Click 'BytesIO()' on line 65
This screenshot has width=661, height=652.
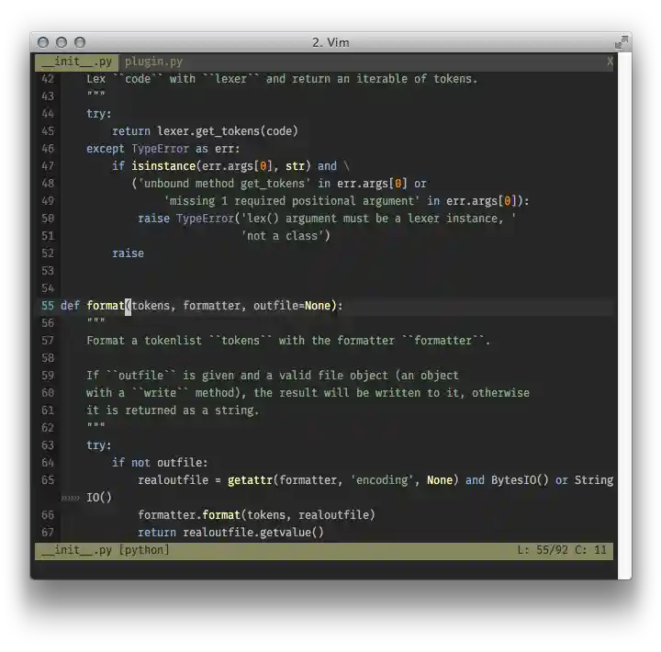520,480
